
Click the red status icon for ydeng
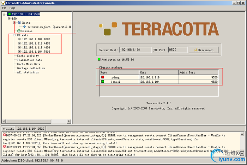pyautogui.click(x=103, y=77)
